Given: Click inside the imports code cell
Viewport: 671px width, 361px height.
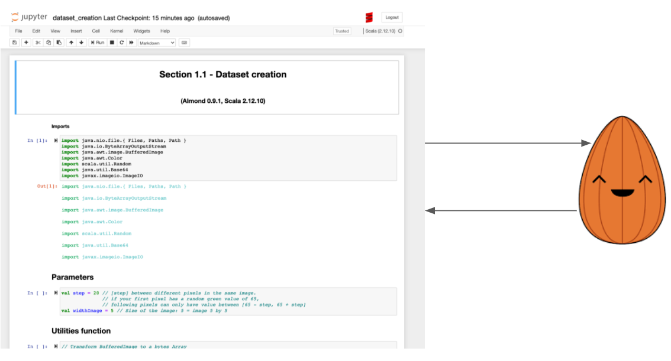Looking at the screenshot, I should click(228, 158).
